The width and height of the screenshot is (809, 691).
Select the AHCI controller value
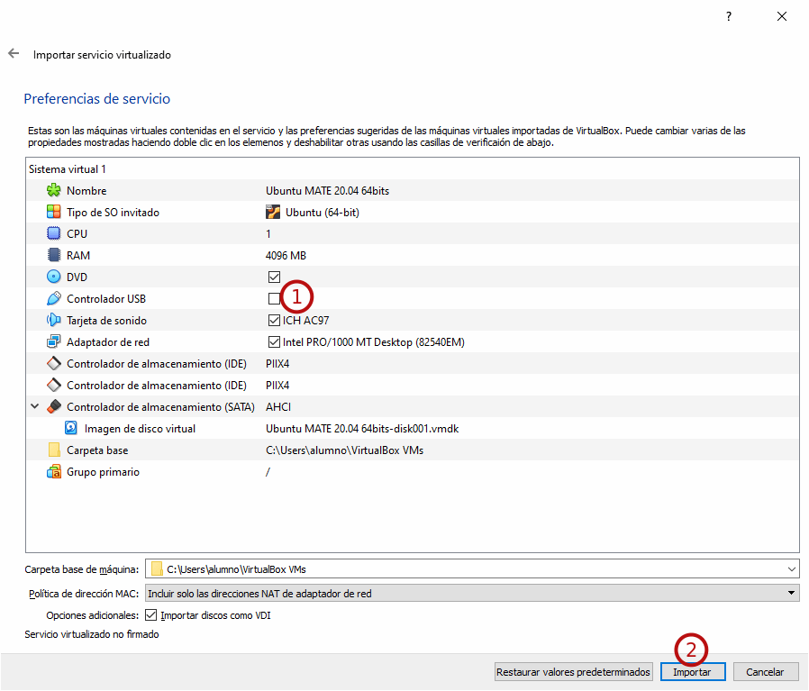pos(278,407)
